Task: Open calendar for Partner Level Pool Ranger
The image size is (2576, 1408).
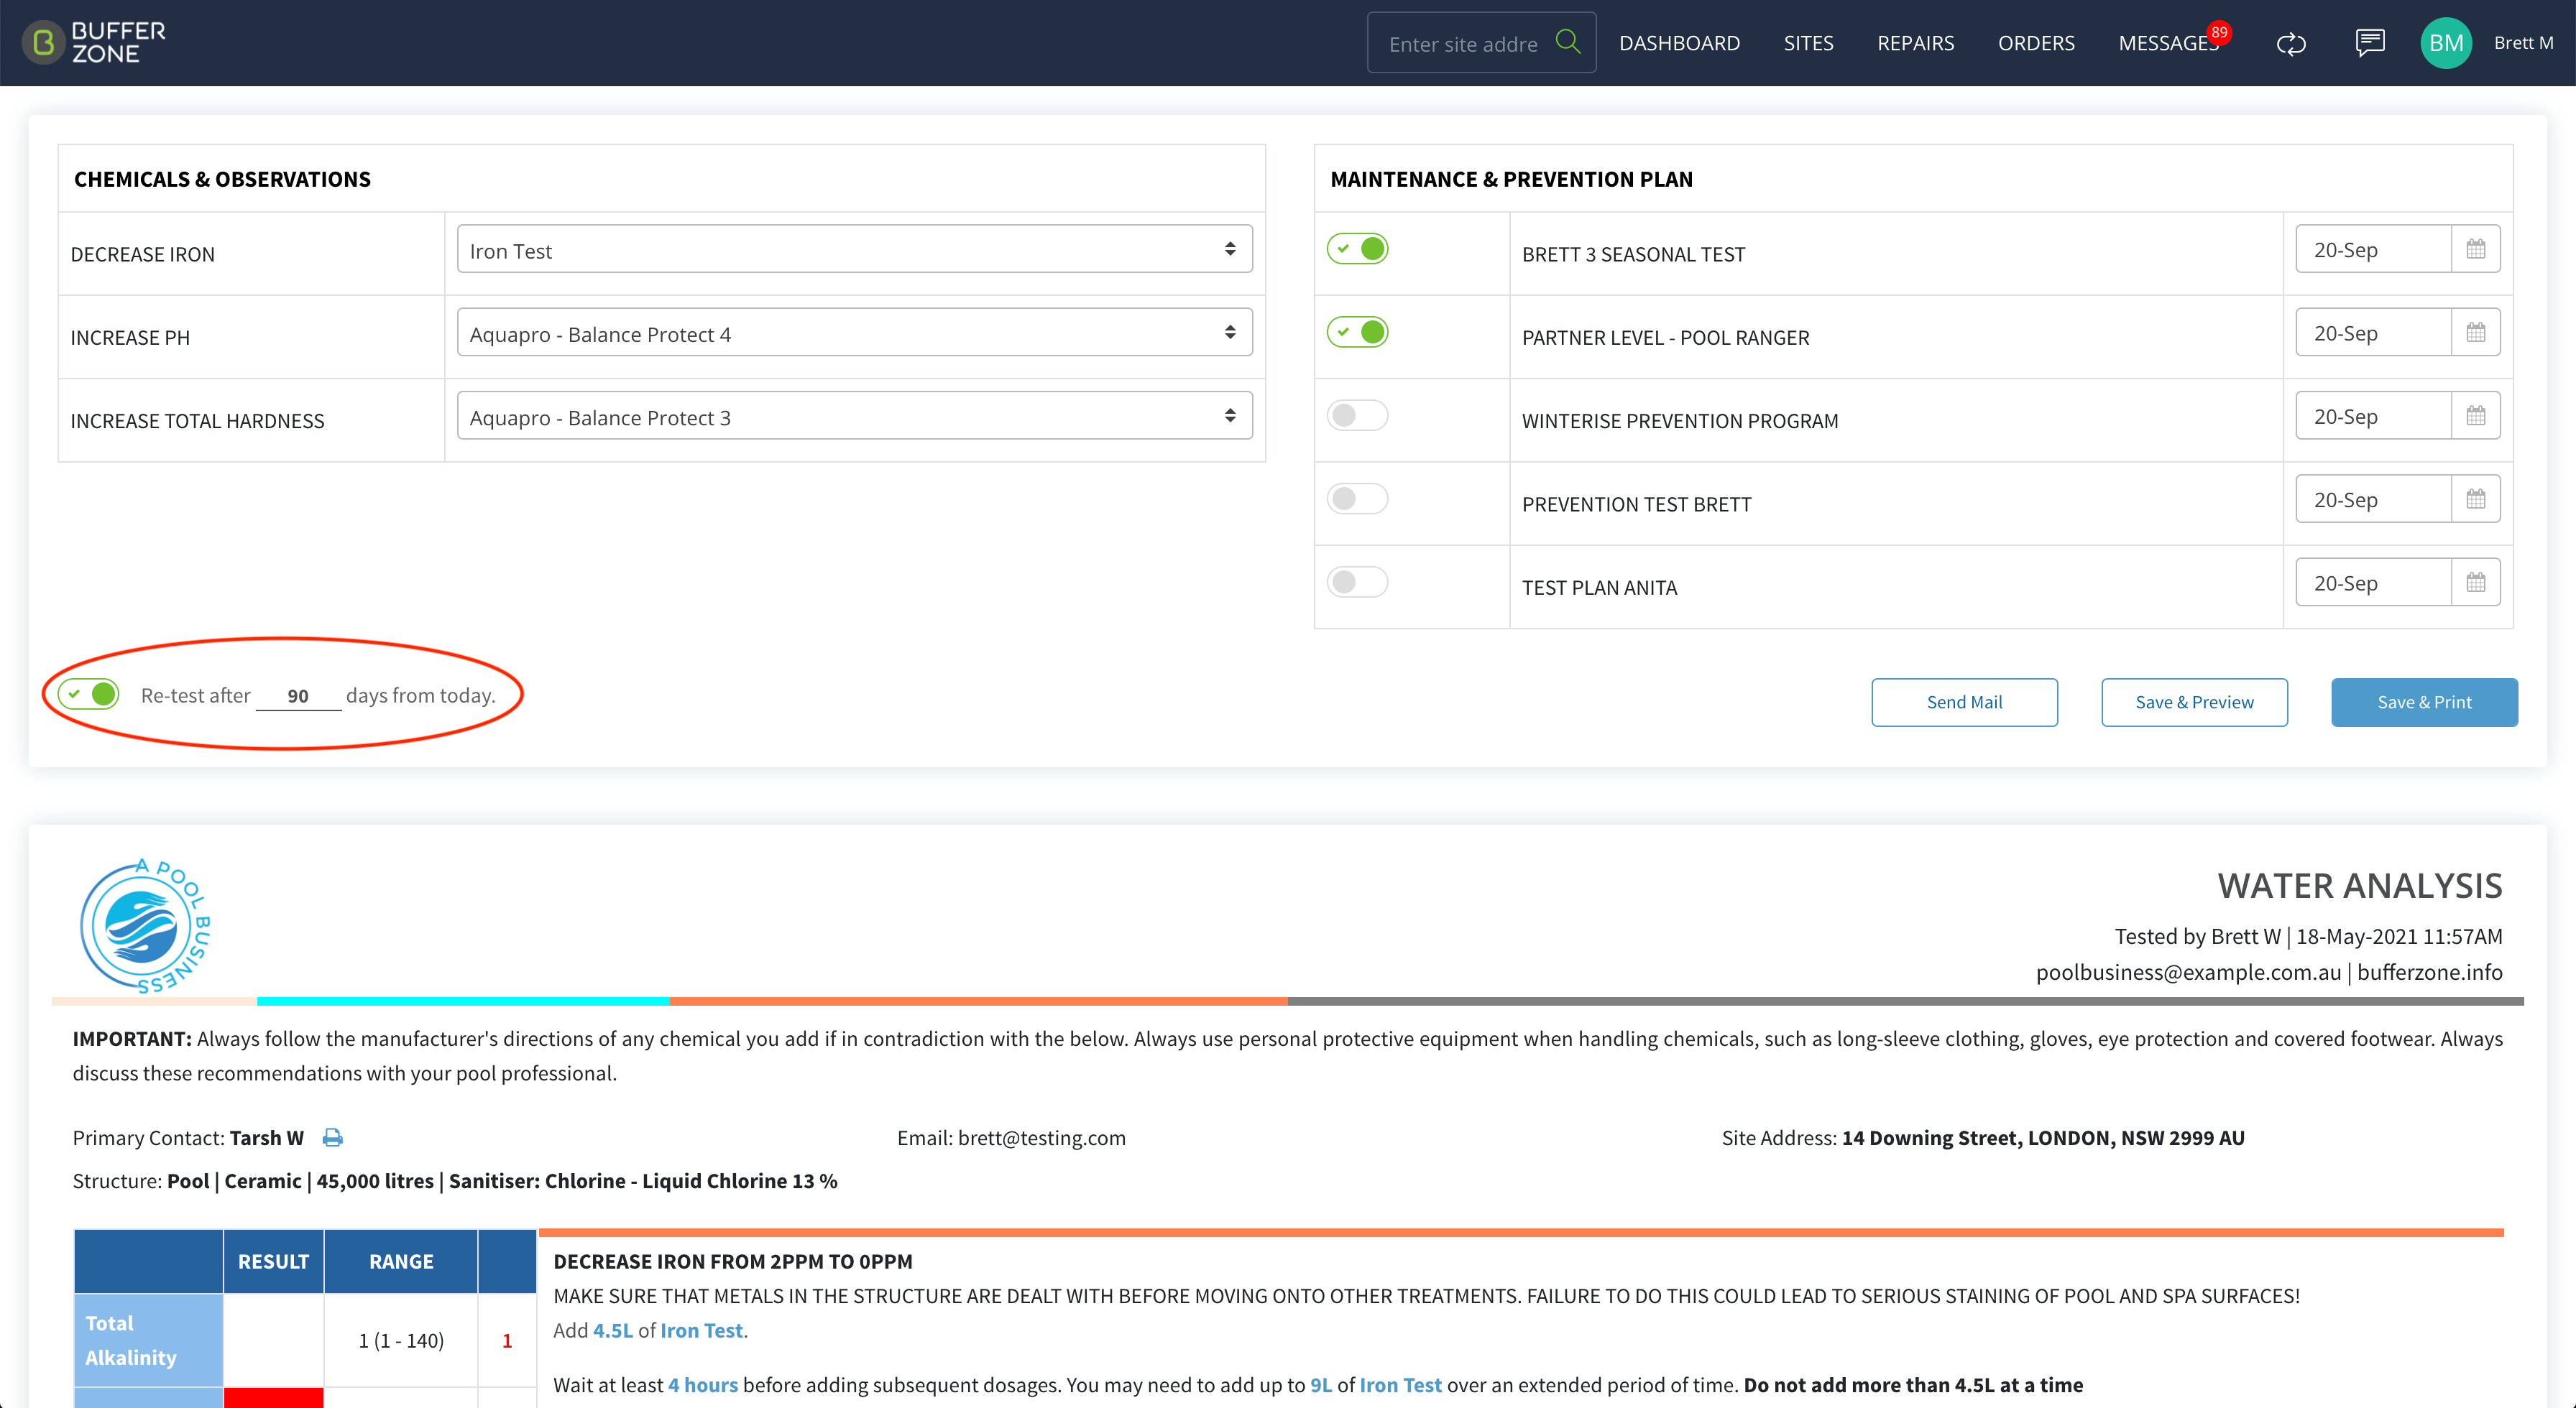Action: (x=2475, y=332)
